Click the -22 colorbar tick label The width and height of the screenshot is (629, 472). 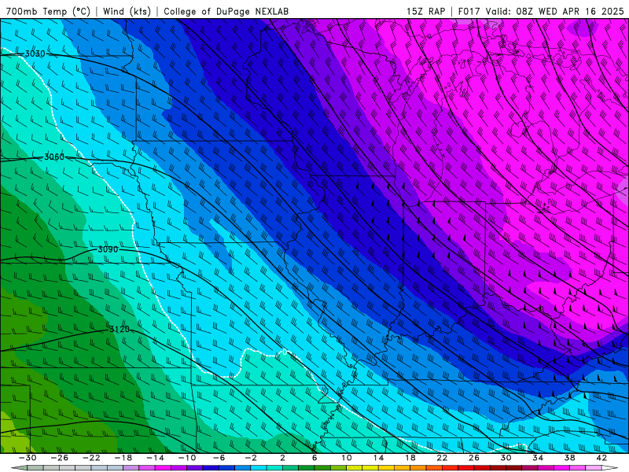(91, 458)
